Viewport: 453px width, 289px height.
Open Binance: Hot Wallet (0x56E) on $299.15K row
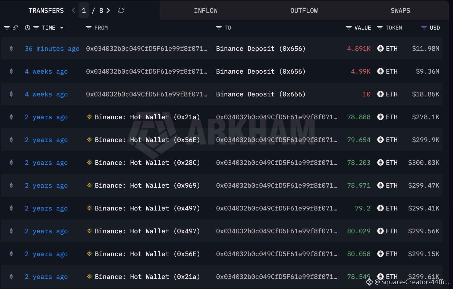(x=147, y=254)
